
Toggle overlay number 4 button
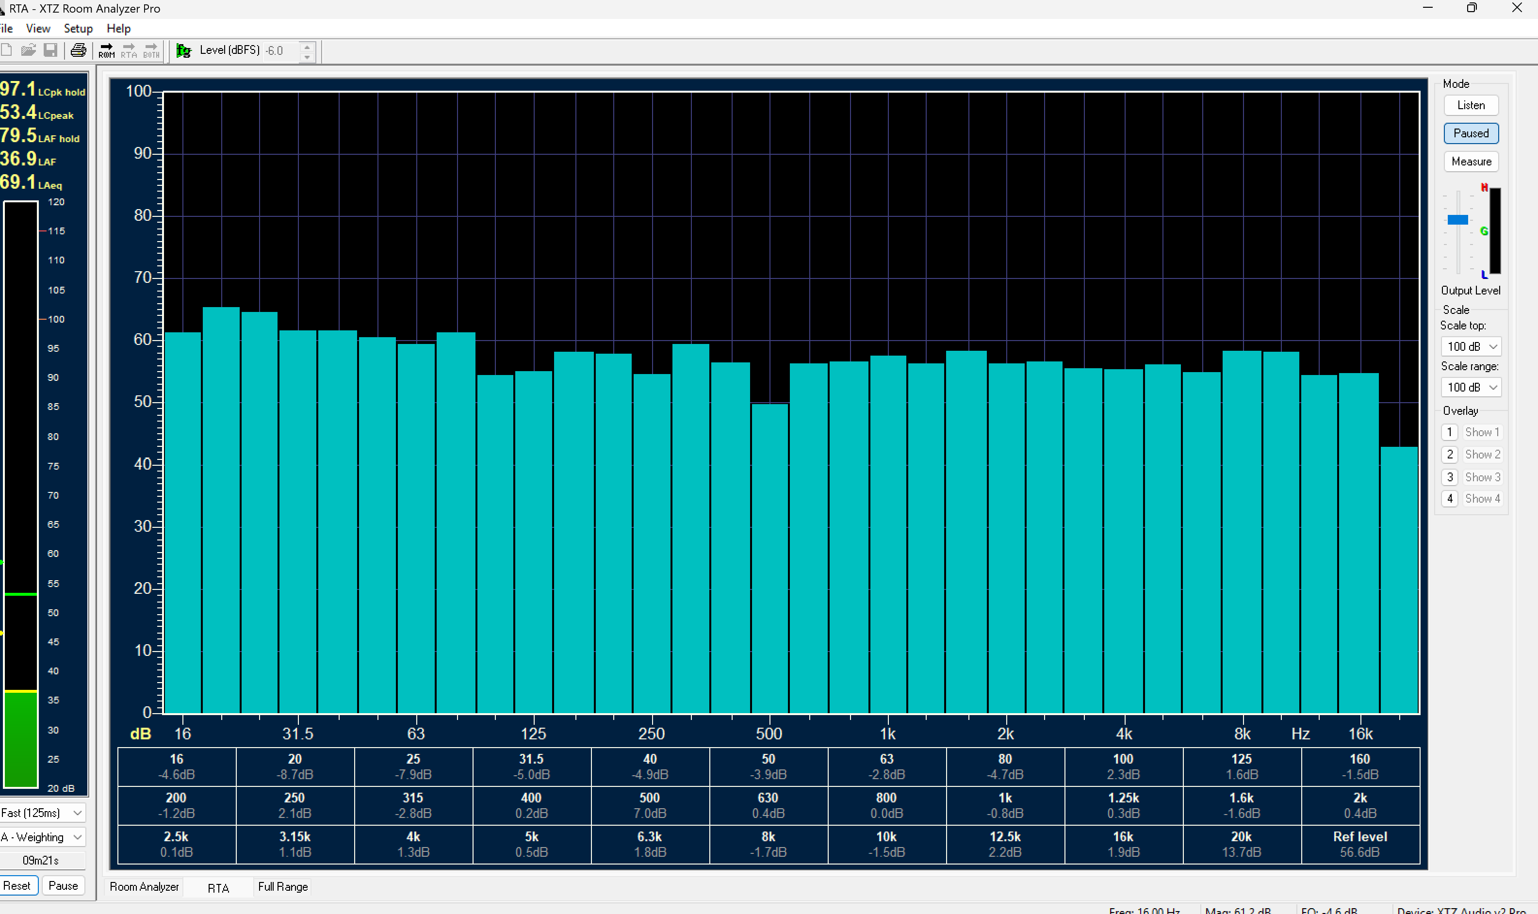(1449, 498)
